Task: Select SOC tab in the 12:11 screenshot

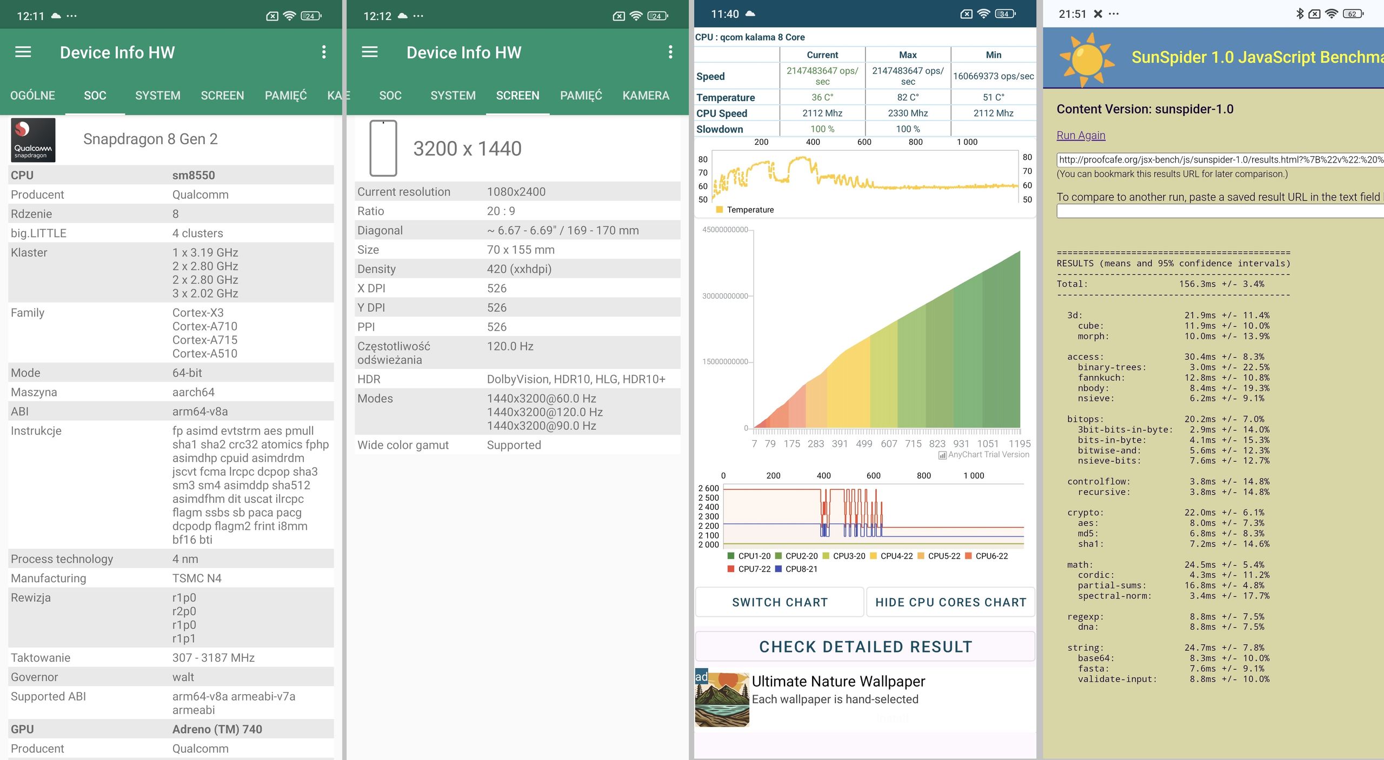Action: (95, 96)
